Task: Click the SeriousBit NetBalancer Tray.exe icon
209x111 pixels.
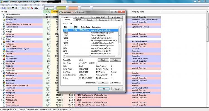Action: (x=4, y=49)
